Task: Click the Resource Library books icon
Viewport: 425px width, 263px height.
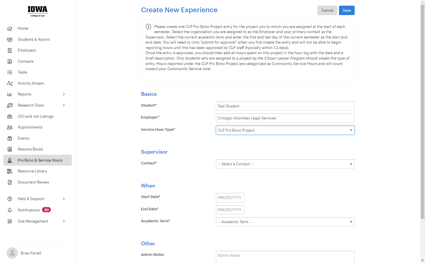Action: (x=10, y=171)
